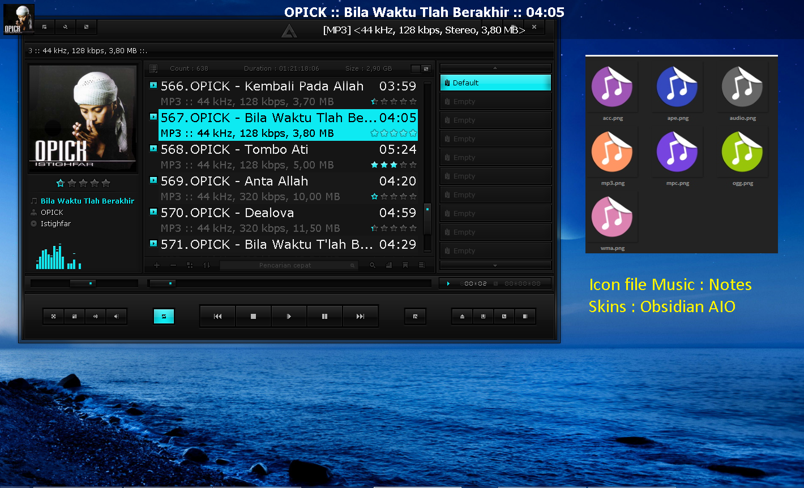
Task: Click the magnifier search icon in playlist toolbar
Action: tap(373, 265)
